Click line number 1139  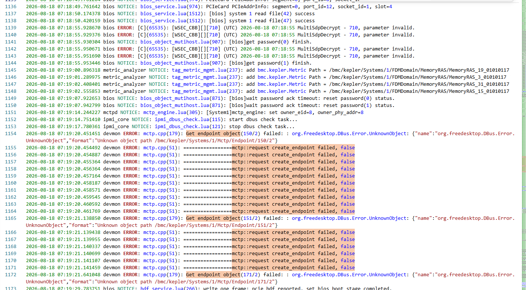11,28
